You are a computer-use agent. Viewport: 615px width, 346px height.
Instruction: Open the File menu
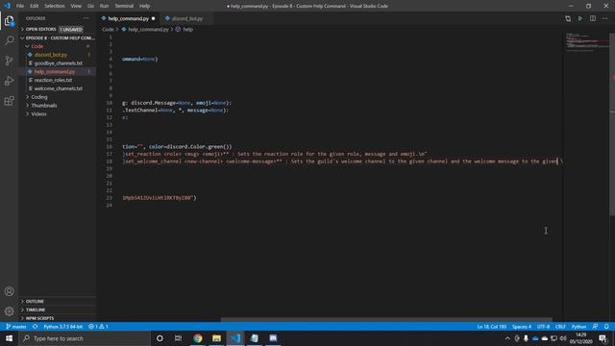[20, 6]
